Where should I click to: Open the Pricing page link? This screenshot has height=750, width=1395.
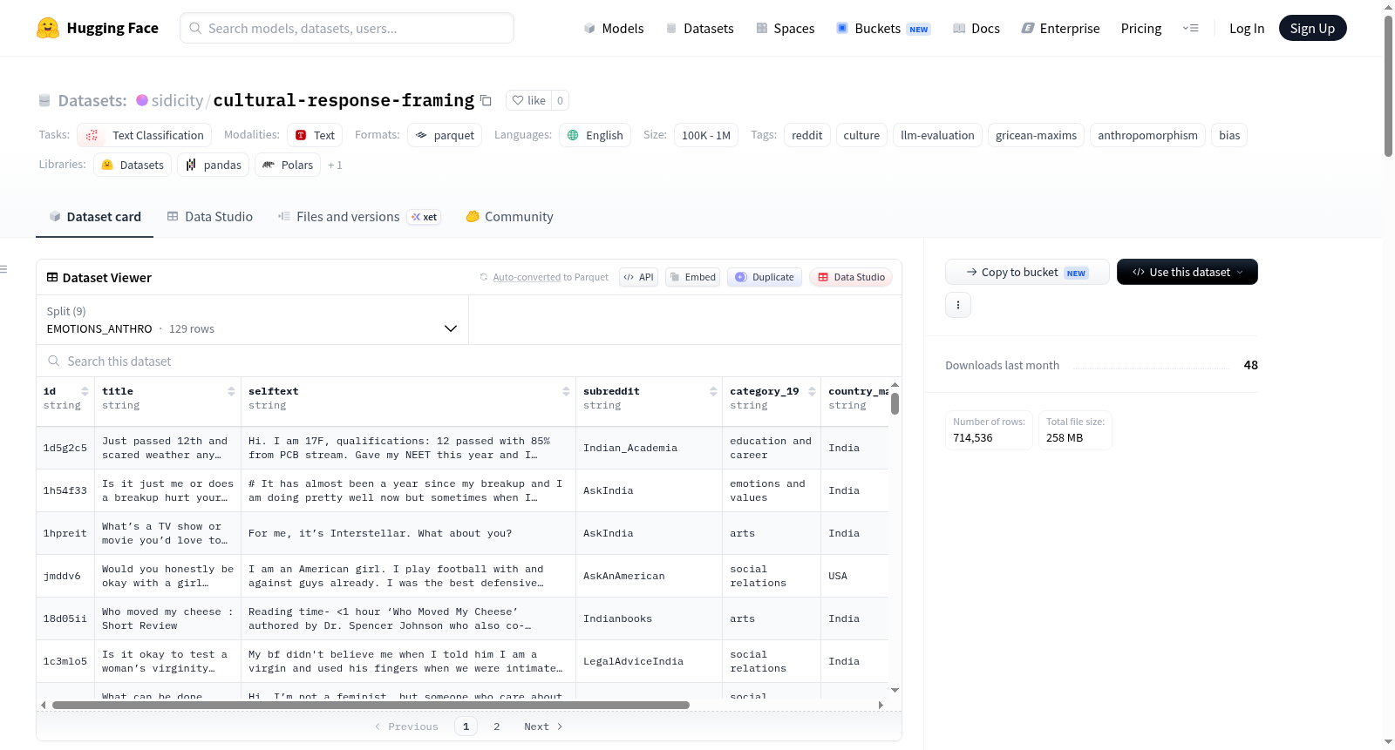coord(1141,28)
